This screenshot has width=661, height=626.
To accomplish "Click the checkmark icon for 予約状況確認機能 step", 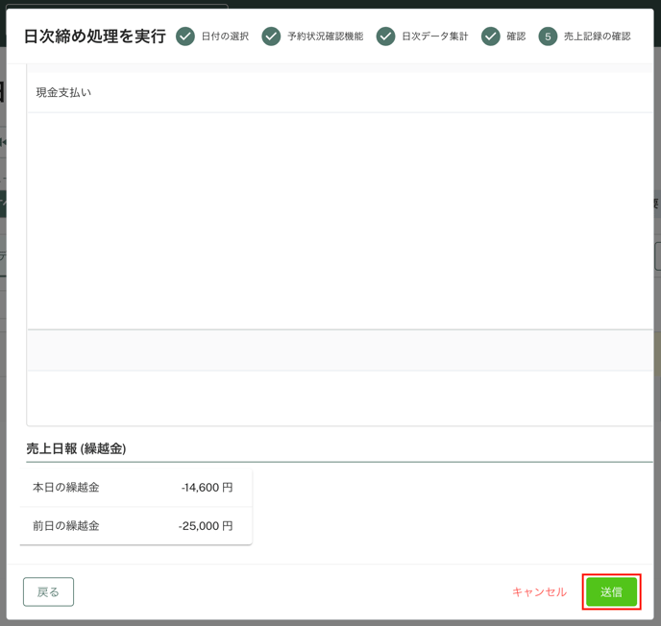I will [x=271, y=36].
